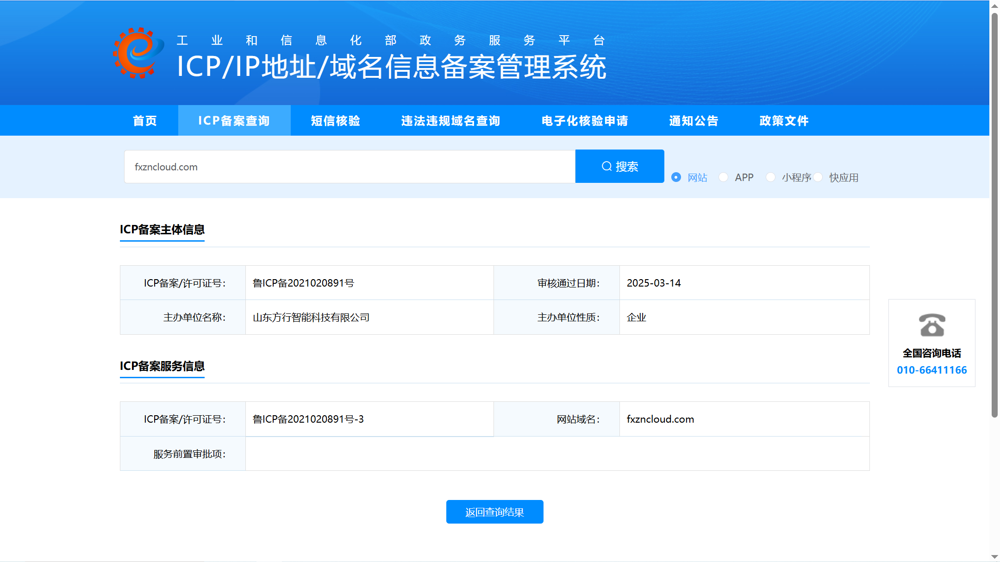Open the 首页 navigation tab

(x=145, y=121)
